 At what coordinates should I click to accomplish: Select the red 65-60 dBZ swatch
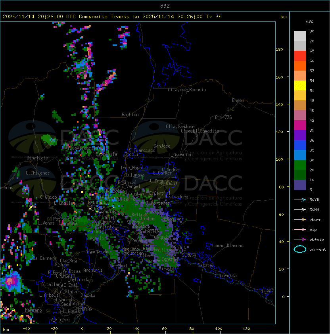[x=300, y=56]
